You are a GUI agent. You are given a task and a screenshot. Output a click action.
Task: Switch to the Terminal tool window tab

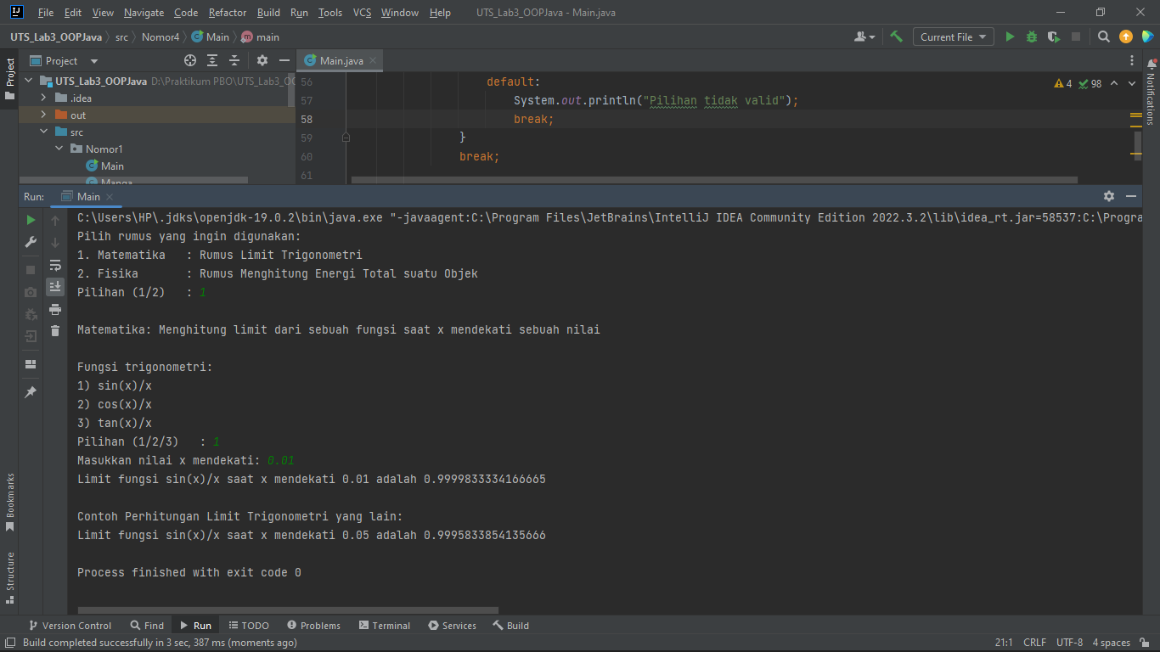pos(385,625)
